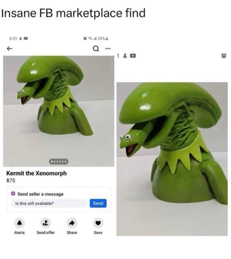Image resolution: width=231 pixels, height=259 pixels.
Task: Tap the Share arrow icon
Action: (x=72, y=223)
